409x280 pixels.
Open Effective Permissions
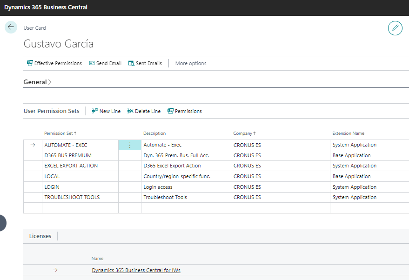[54, 63]
